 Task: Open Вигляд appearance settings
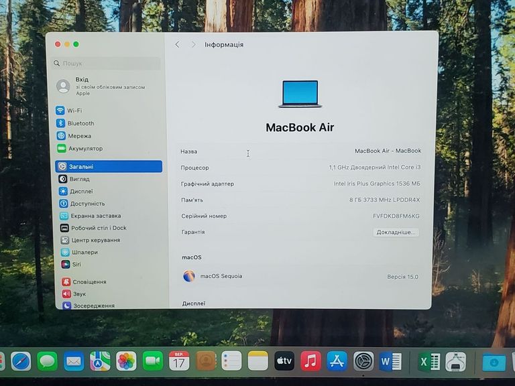pos(74,179)
